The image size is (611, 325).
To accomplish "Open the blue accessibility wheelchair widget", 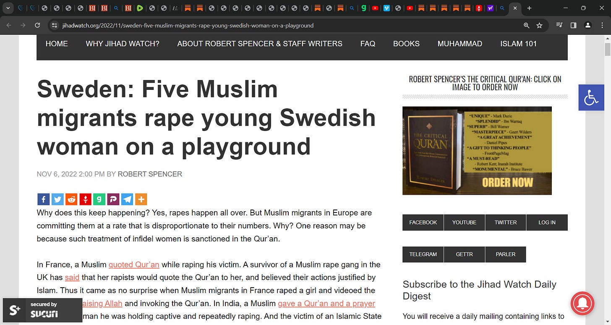I will coord(591,97).
